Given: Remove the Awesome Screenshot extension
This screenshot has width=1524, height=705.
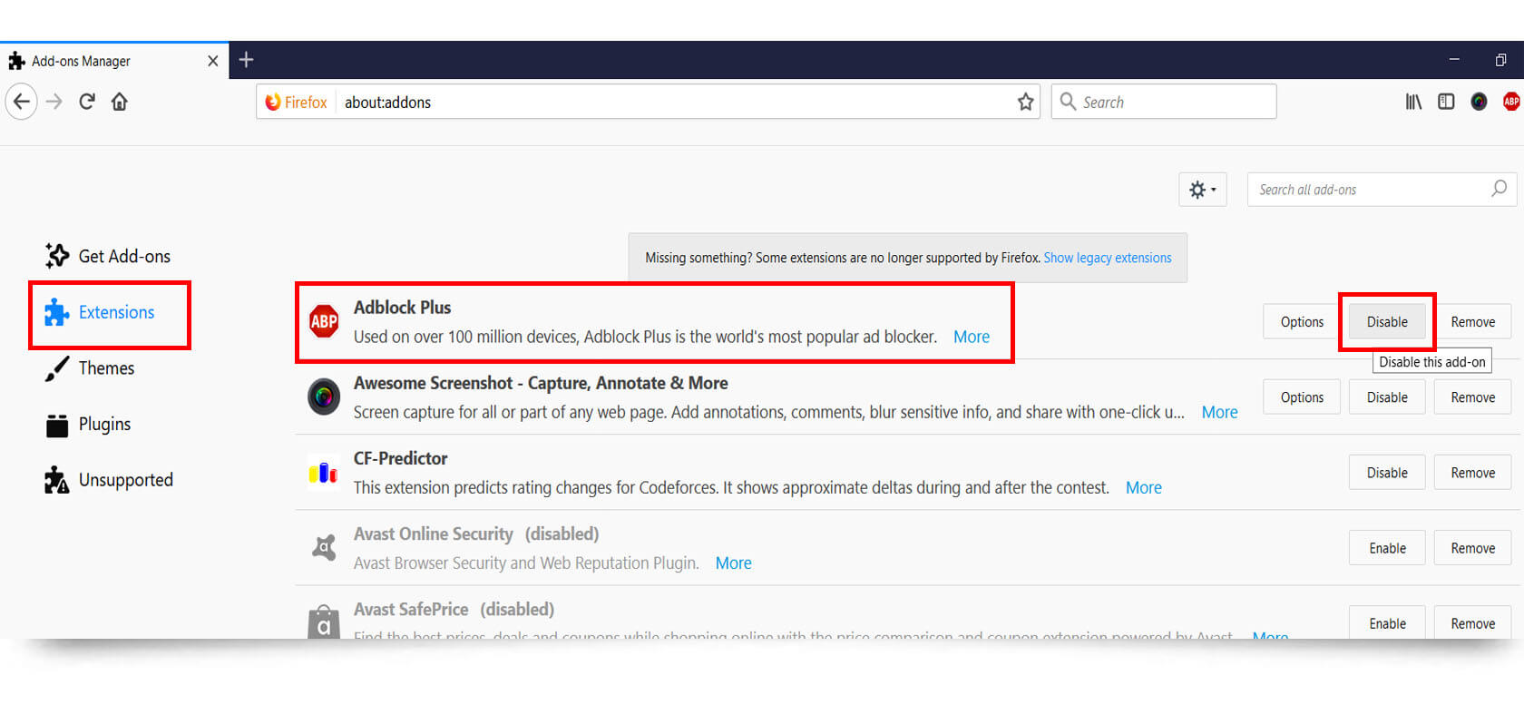Looking at the screenshot, I should pos(1472,397).
